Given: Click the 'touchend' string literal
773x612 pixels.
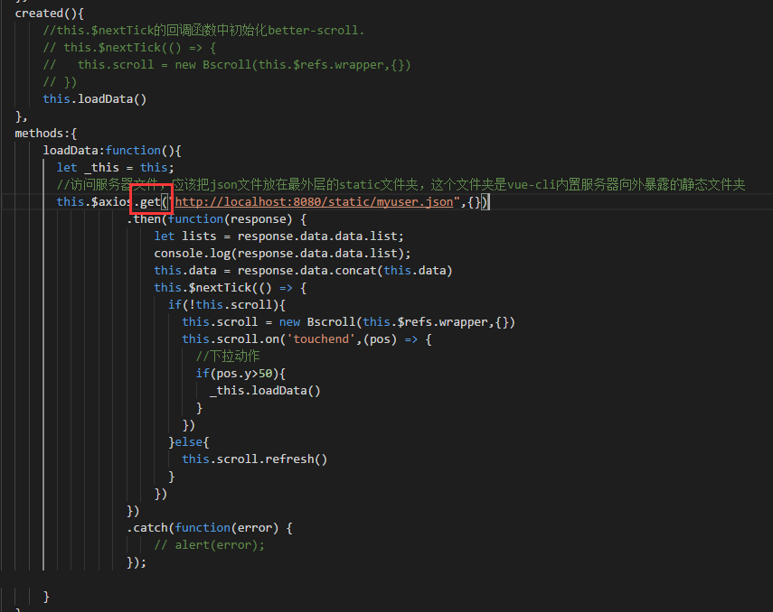Looking at the screenshot, I should click(321, 339).
